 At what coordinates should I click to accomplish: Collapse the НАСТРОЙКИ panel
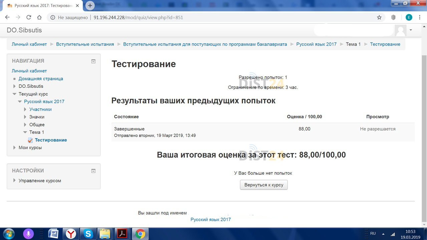click(93, 171)
